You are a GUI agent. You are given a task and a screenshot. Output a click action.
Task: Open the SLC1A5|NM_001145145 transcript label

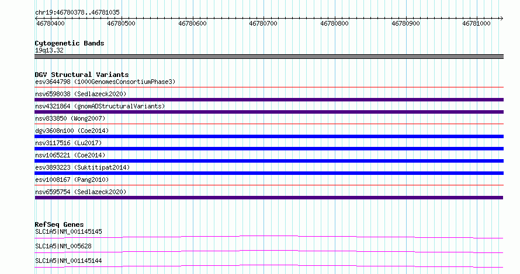[68, 231]
